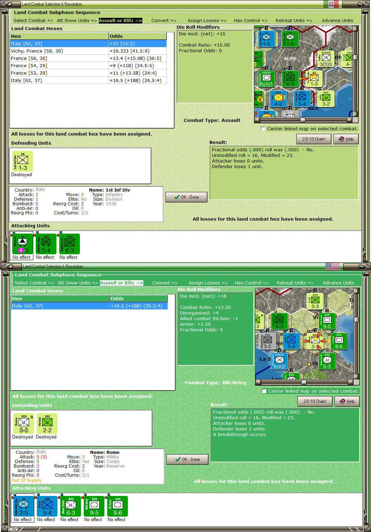Click Hex column header in top window
Image resolution: width=371 pixels, height=532 pixels.
click(x=60, y=36)
